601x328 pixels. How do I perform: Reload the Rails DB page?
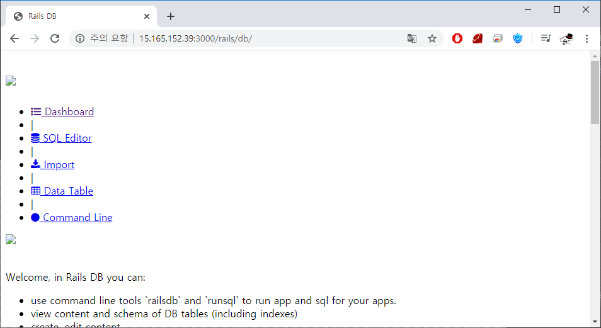tap(55, 38)
